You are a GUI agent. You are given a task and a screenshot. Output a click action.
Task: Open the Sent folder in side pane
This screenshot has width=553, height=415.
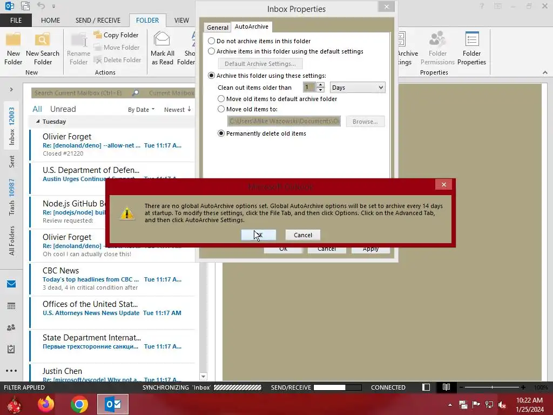tap(12, 162)
